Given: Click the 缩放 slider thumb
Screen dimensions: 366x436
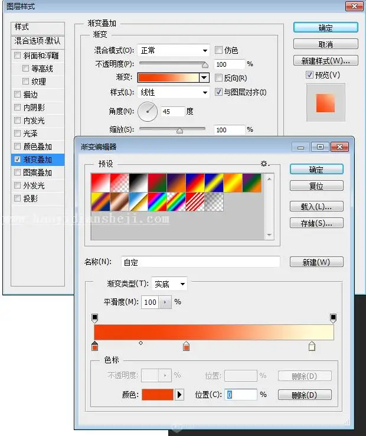Looking at the screenshot, I should (x=180, y=131).
